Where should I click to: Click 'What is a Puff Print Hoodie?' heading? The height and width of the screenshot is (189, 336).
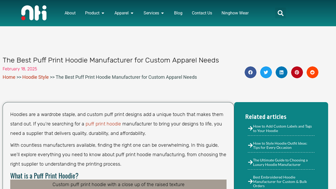(x=45, y=176)
